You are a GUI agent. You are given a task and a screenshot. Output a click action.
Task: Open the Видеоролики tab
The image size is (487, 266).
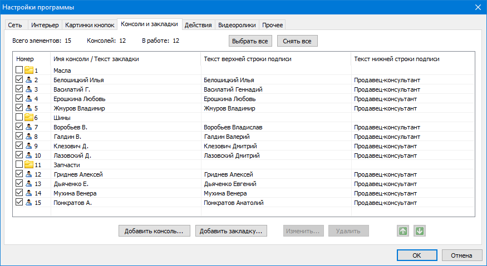point(237,25)
